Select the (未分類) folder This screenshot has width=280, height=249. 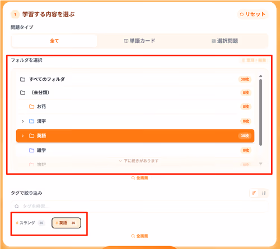click(x=136, y=93)
